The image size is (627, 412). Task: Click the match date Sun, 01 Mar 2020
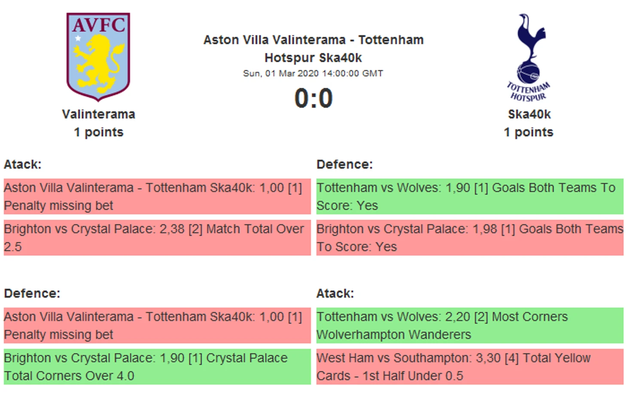313,73
